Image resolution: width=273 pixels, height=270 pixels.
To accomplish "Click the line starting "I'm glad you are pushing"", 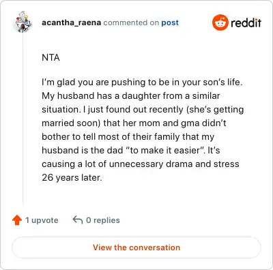I will point(142,82).
